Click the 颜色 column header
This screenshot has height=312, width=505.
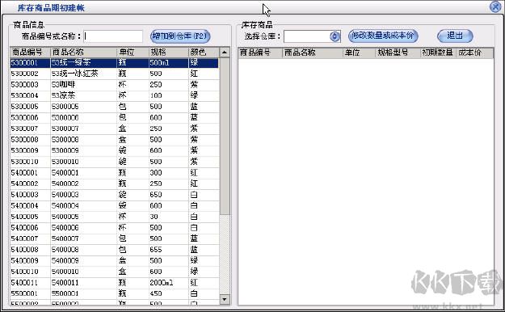204,52
